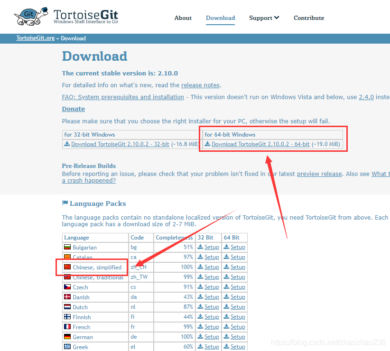Viewport: 390px width, 351px height.
Task: Download TortoiseGit 2.10.0.2 64-bit installer
Action: tap(260, 144)
